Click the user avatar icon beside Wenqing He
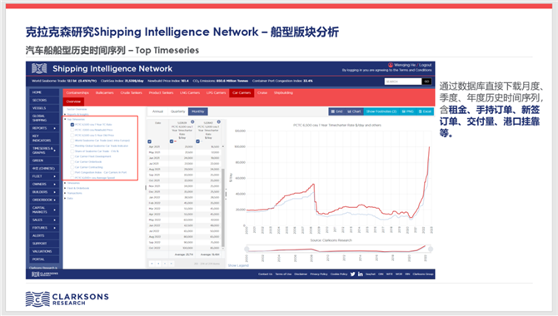558x316 pixels. point(391,65)
